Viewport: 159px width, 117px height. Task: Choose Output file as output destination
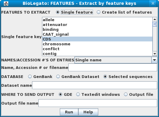click(126, 95)
